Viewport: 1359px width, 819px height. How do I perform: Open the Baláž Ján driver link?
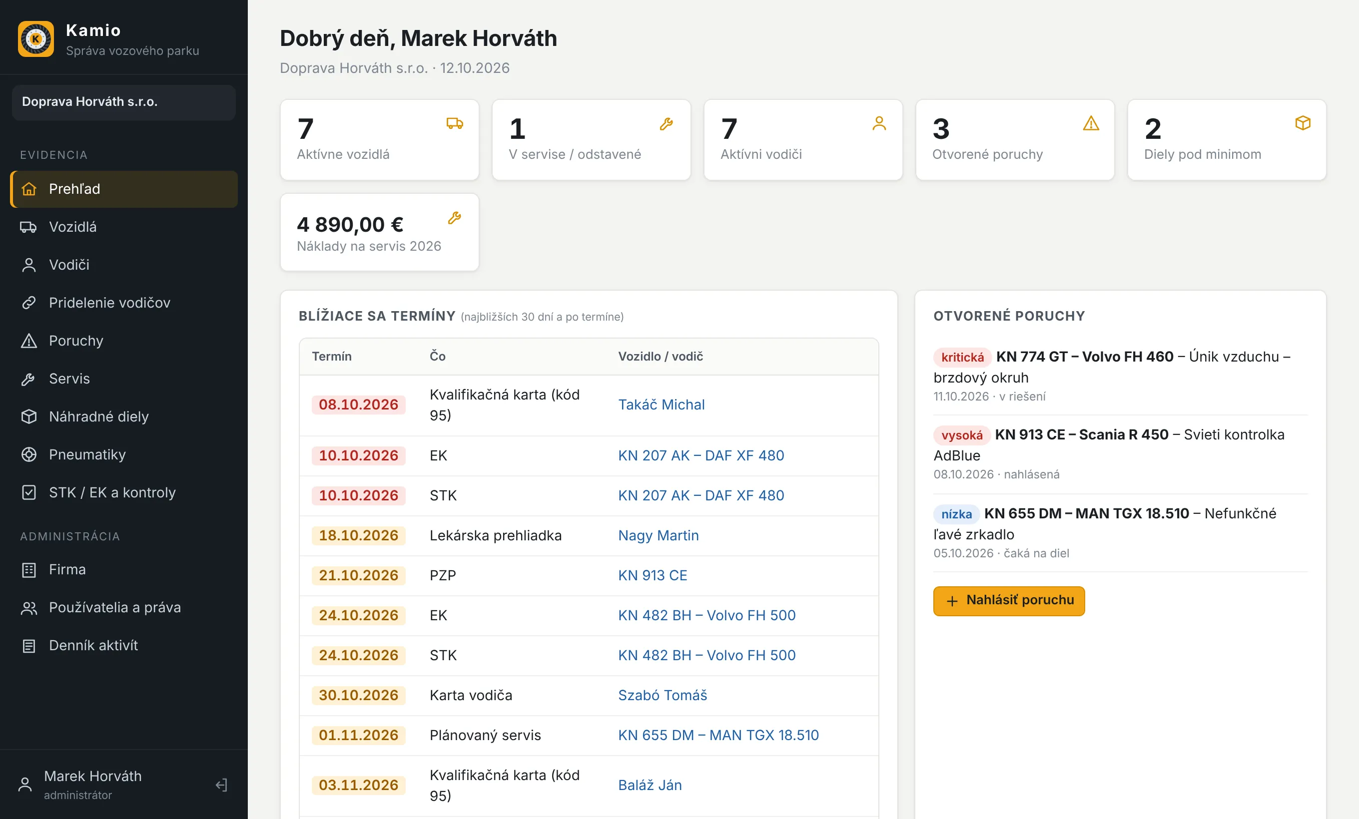(x=650, y=786)
